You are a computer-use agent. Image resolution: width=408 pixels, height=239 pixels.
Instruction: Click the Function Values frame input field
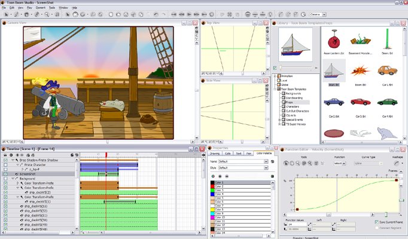click(x=297, y=224)
